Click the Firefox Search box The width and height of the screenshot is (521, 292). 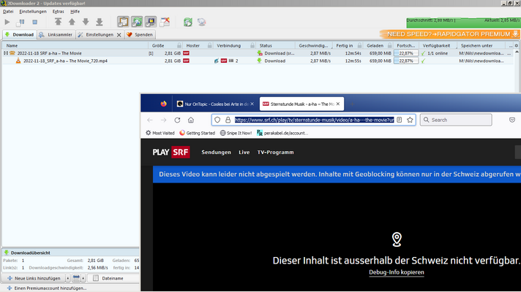(x=456, y=120)
